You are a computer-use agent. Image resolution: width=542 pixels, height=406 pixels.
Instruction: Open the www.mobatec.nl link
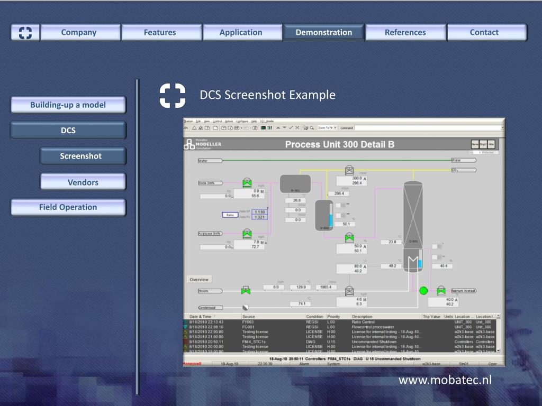[445, 380]
